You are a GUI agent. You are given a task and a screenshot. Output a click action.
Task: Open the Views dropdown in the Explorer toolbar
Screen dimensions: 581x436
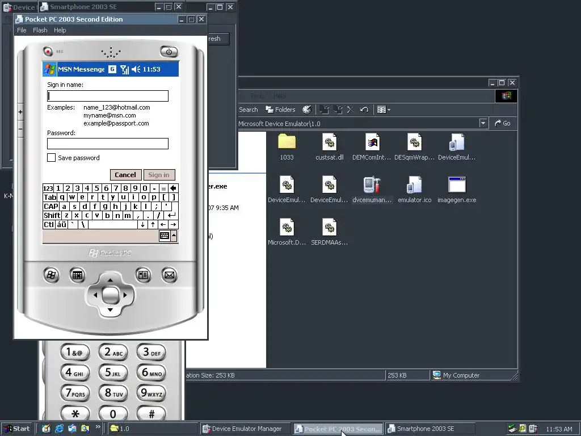coord(384,110)
